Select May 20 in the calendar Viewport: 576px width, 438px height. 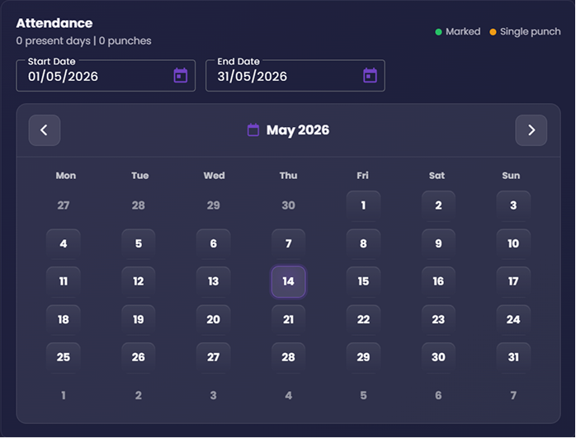tap(214, 320)
